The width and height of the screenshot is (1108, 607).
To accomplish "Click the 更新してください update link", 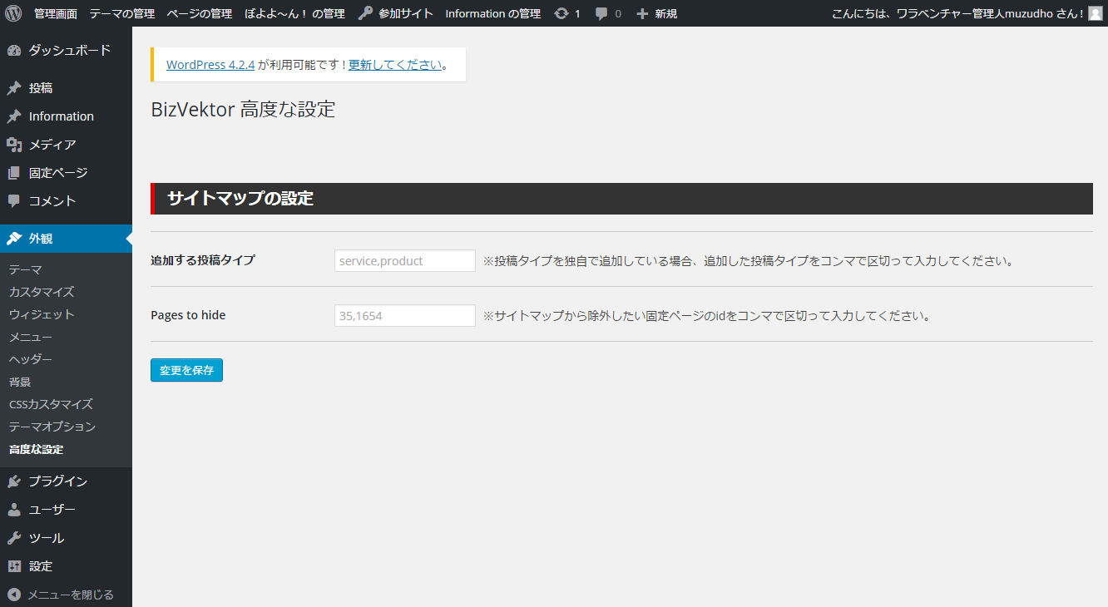I will [x=395, y=65].
